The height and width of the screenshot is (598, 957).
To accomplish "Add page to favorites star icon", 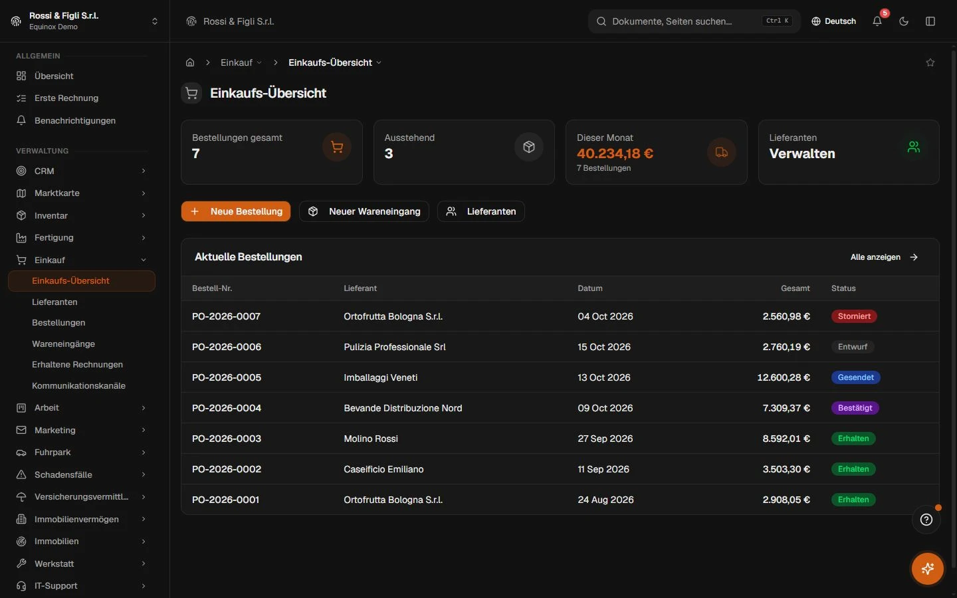I will pyautogui.click(x=930, y=62).
